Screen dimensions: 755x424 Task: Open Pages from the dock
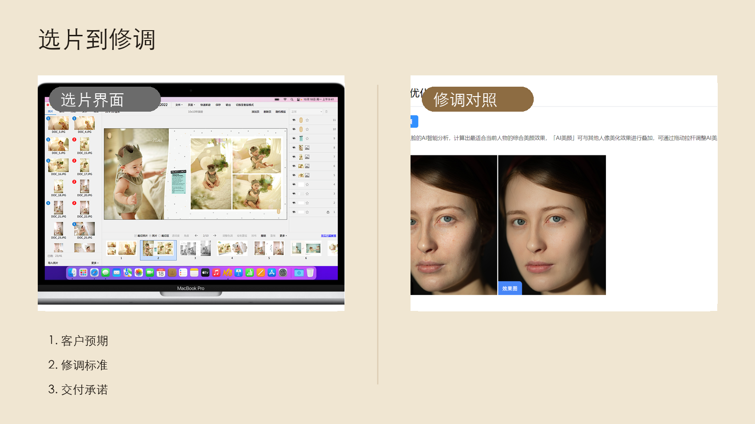click(260, 272)
